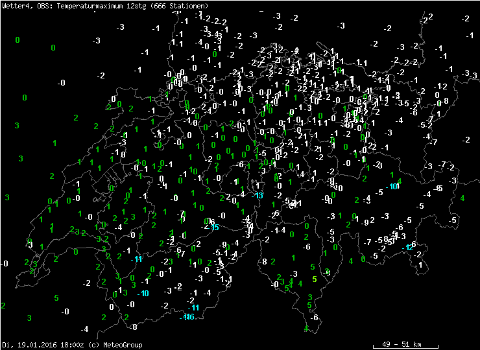Select the green 5 near the lower-left edge

(x=56, y=299)
